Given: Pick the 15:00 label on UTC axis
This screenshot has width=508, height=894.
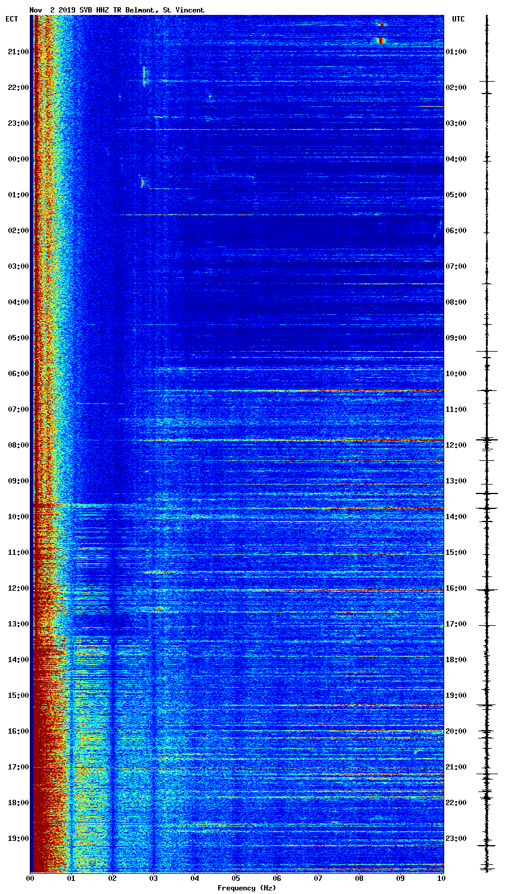Looking at the screenshot, I should [x=456, y=552].
